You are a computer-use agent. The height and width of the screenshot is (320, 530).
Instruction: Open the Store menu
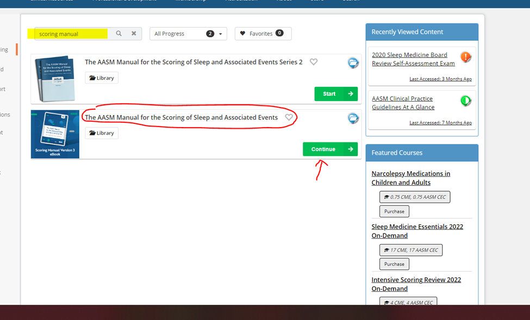[x=316, y=2]
